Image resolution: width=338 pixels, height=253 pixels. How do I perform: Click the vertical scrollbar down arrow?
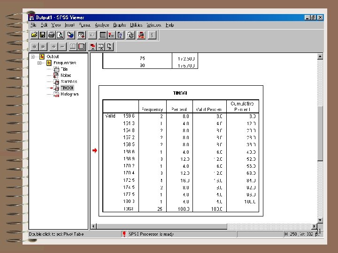point(320,220)
